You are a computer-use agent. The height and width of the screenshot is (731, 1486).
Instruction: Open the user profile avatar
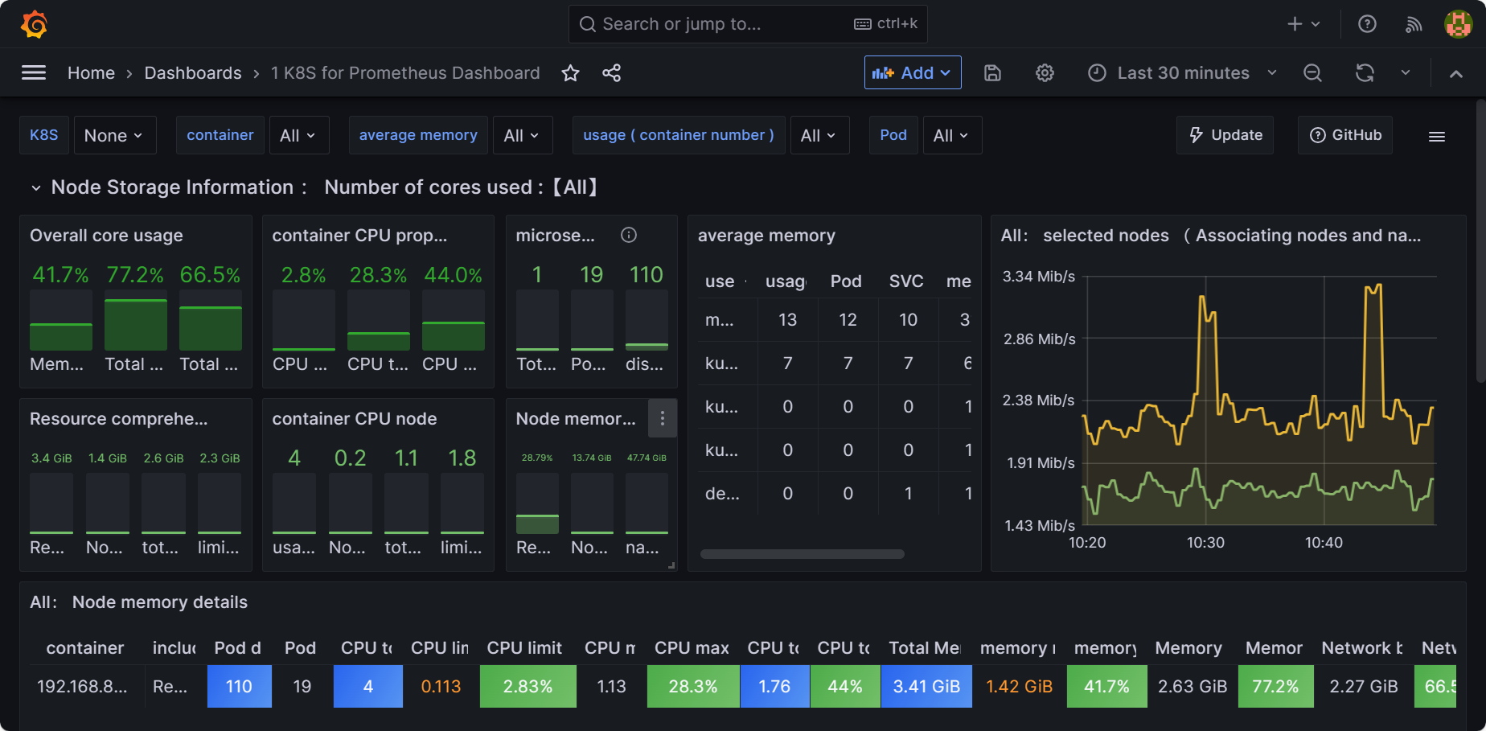point(1459,24)
